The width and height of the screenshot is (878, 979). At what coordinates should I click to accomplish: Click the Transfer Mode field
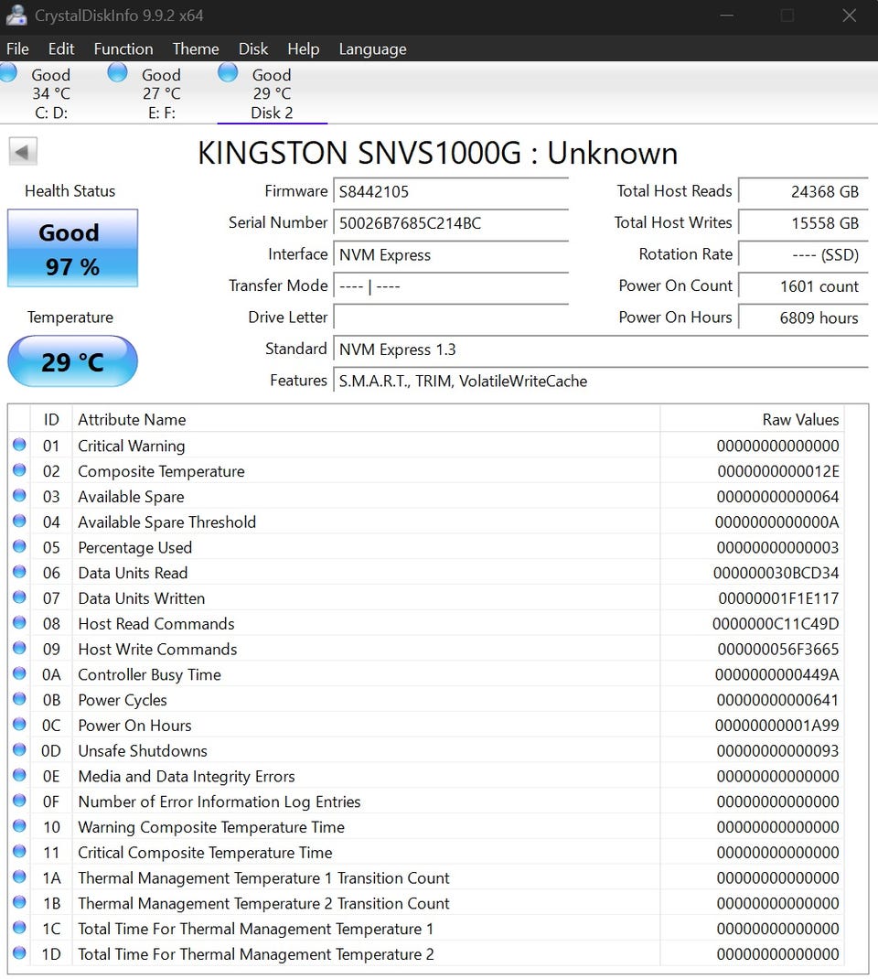coord(451,286)
